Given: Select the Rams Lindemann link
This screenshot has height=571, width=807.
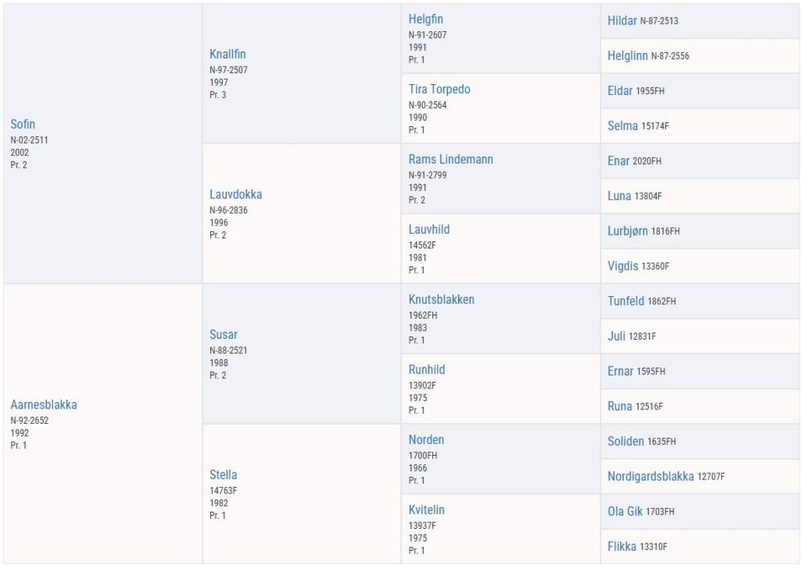Looking at the screenshot, I should coord(451,159).
